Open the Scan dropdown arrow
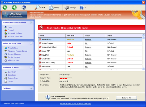The width and height of the screenshot is (146, 107). click(44, 8)
